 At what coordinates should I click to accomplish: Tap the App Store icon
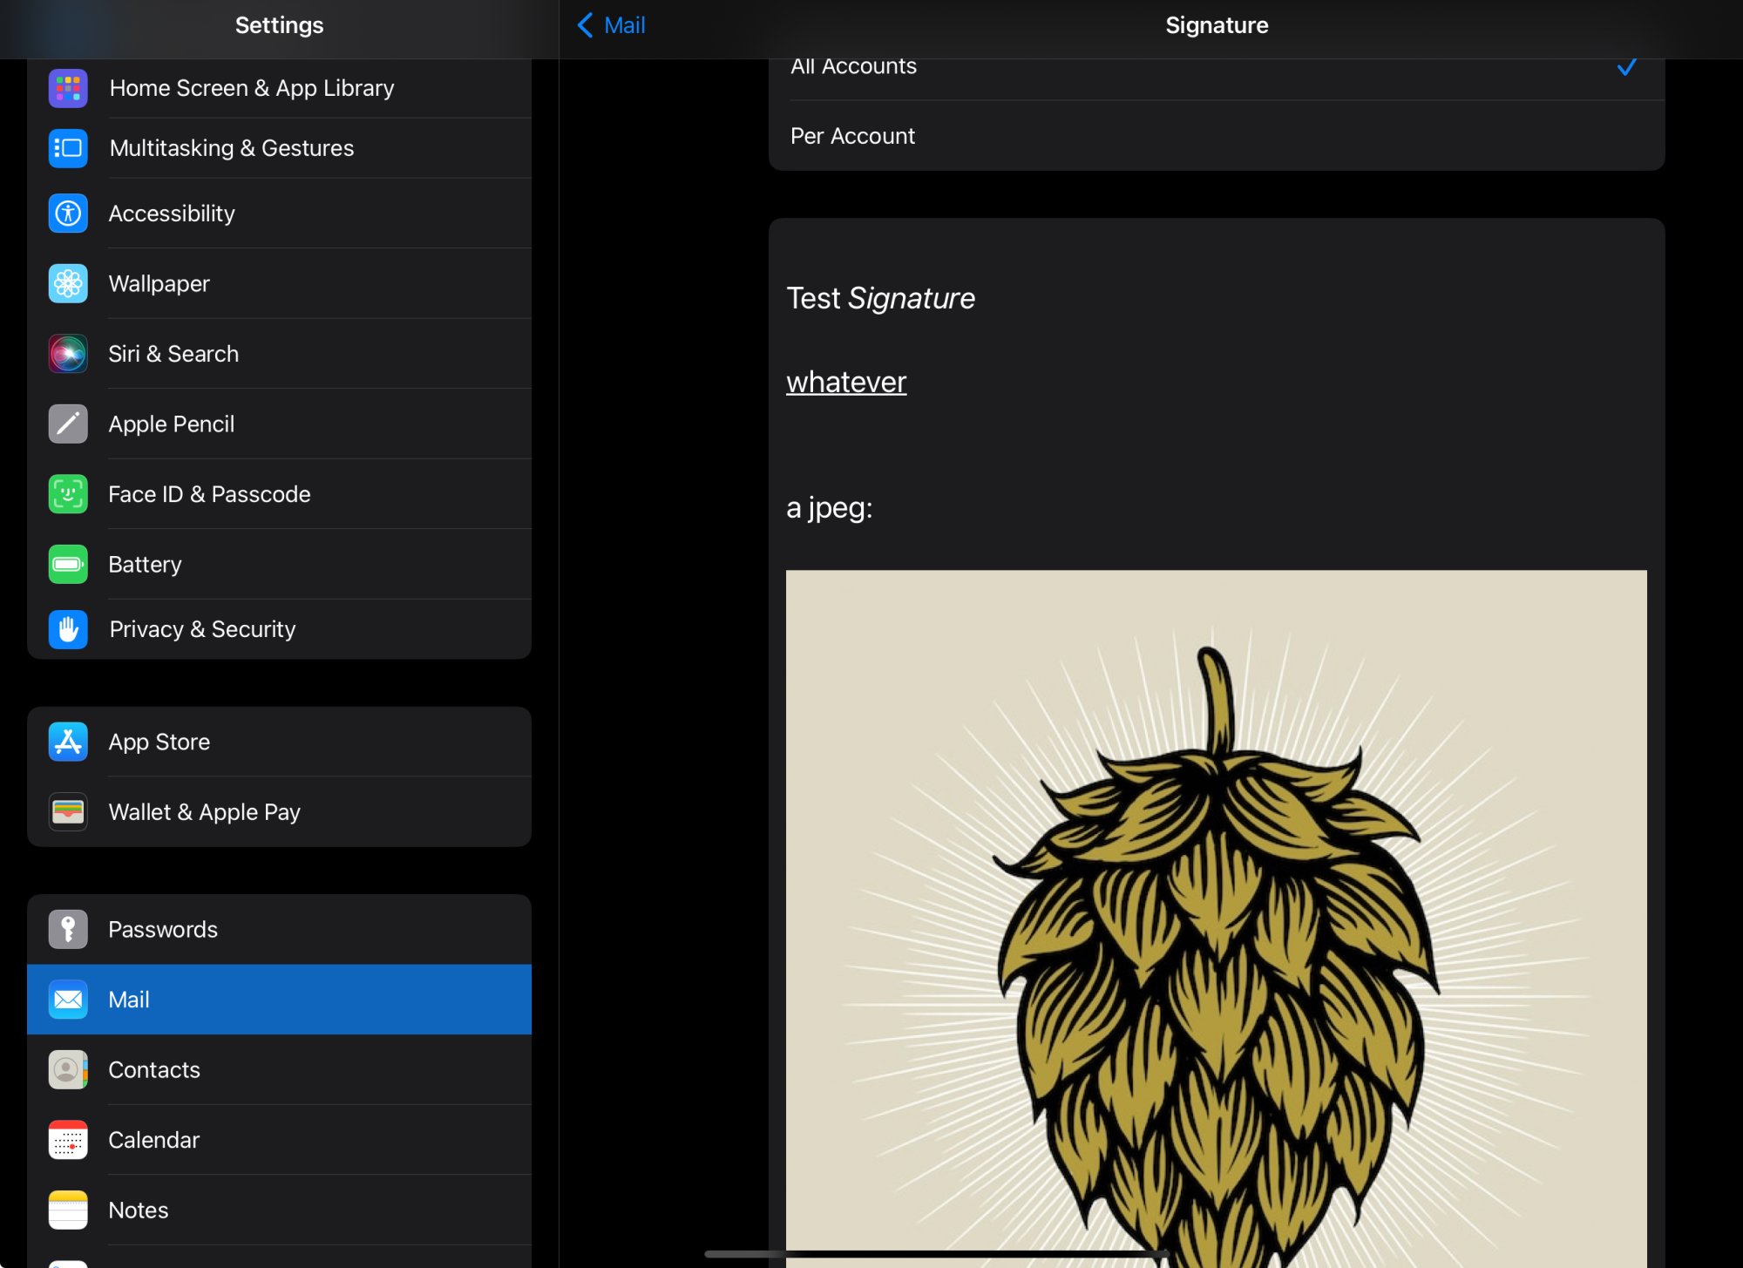click(x=68, y=742)
